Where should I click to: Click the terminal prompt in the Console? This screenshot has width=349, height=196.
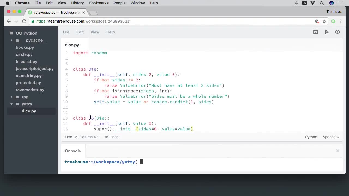[x=141, y=162]
